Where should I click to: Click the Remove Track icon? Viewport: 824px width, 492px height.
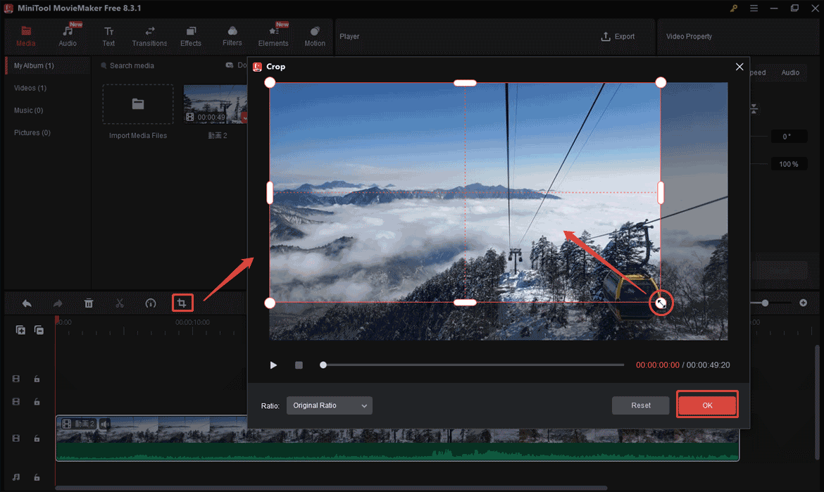(x=39, y=330)
